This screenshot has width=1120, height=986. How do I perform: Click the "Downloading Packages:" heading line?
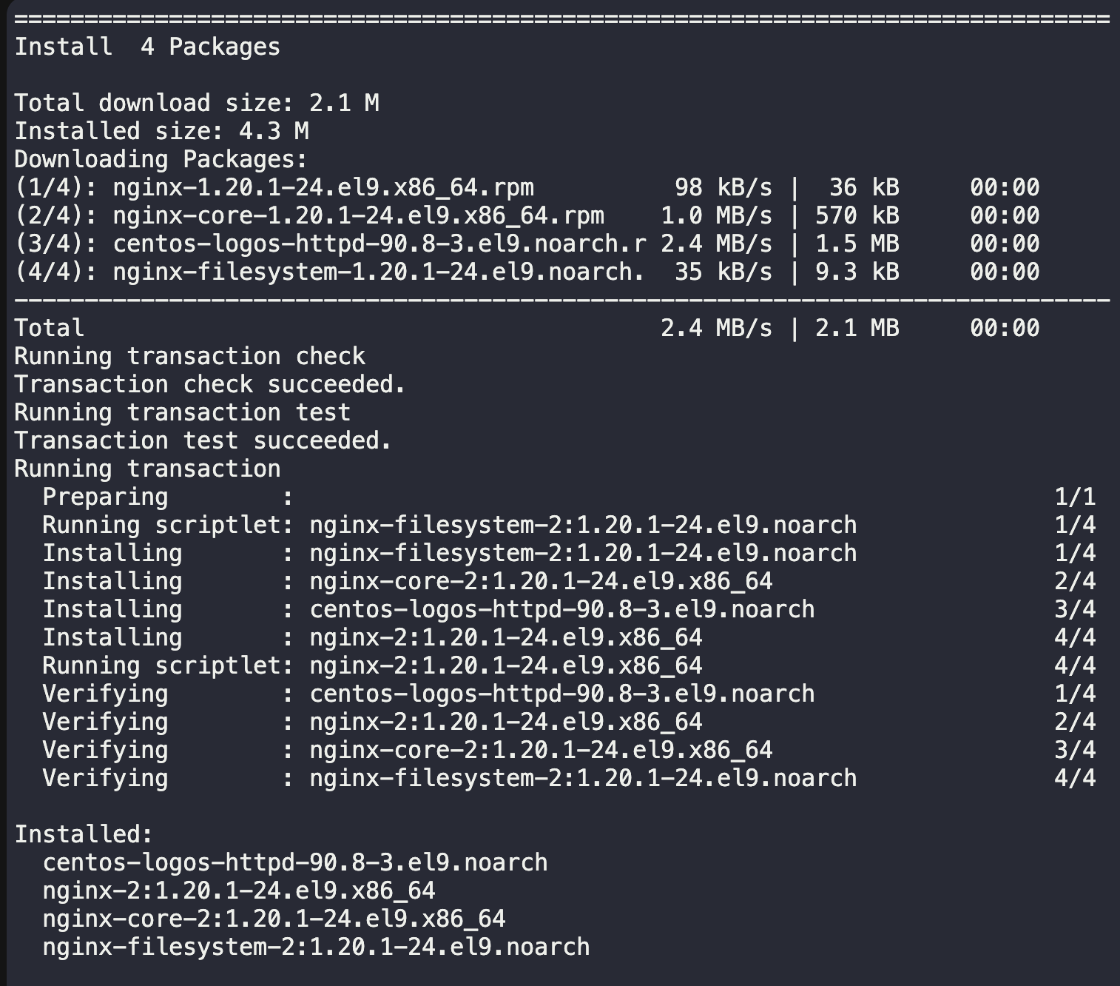tap(161, 159)
